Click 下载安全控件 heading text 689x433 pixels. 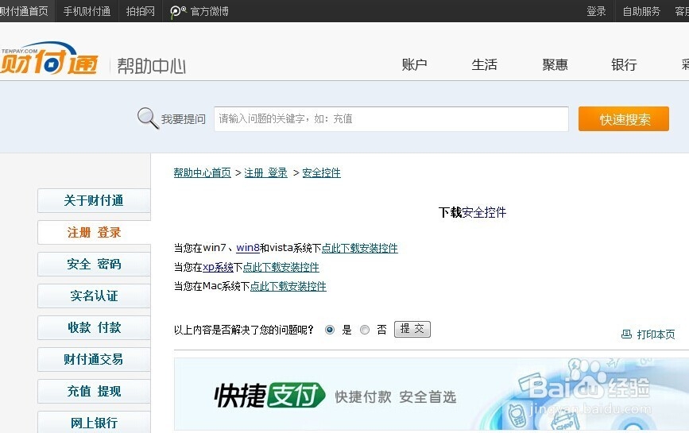(x=472, y=213)
